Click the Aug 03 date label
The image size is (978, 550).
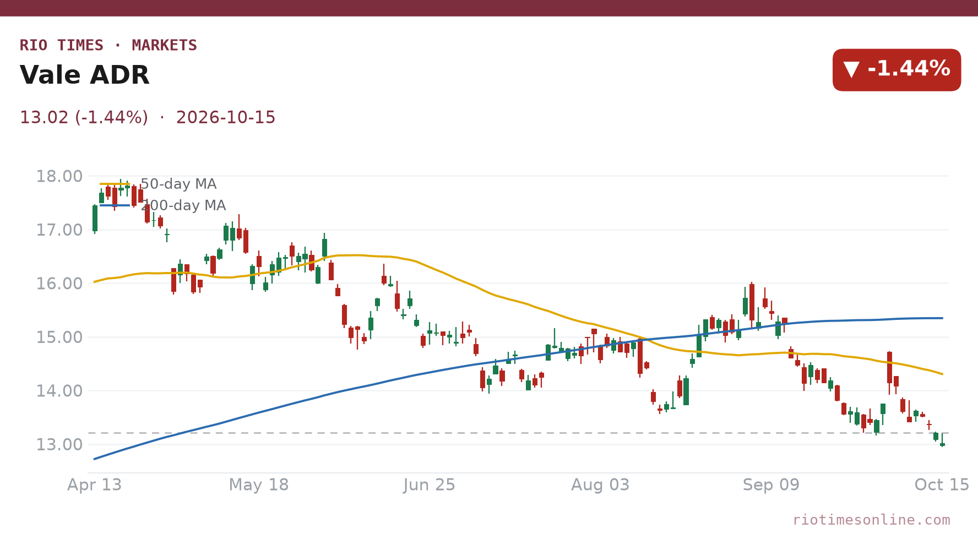pyautogui.click(x=600, y=484)
